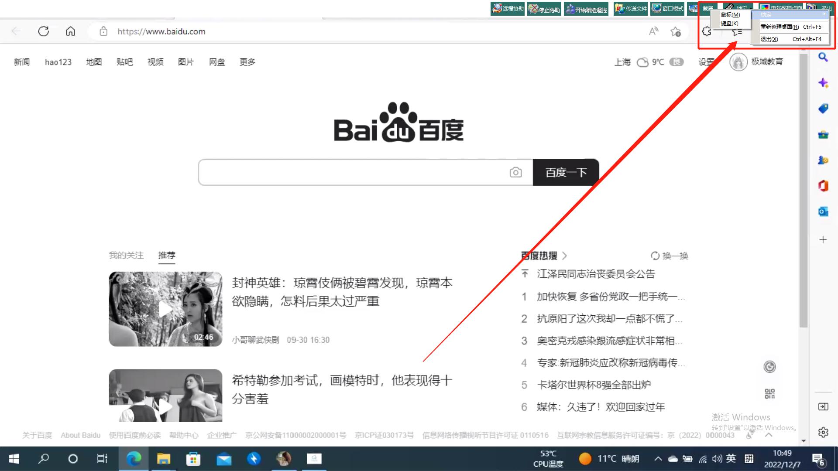Expand the 锁定 toolbar dropdown arrow
The image size is (838, 471).
(x=750, y=7)
